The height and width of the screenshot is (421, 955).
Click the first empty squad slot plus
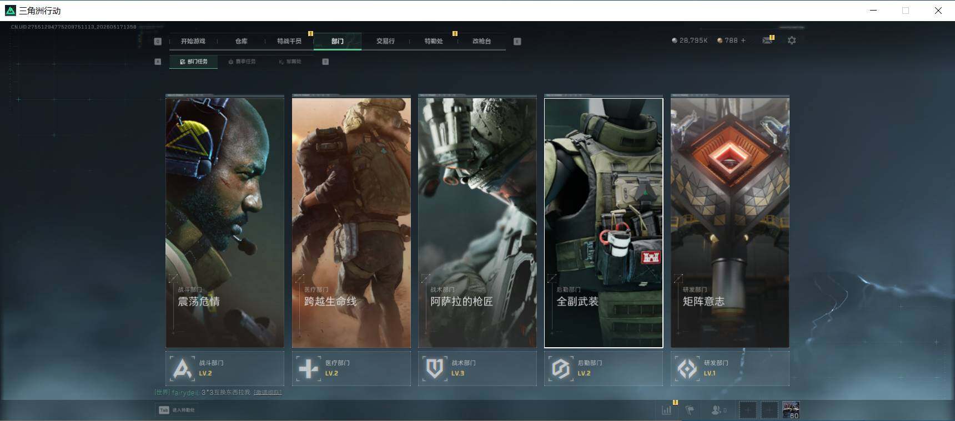pos(747,410)
